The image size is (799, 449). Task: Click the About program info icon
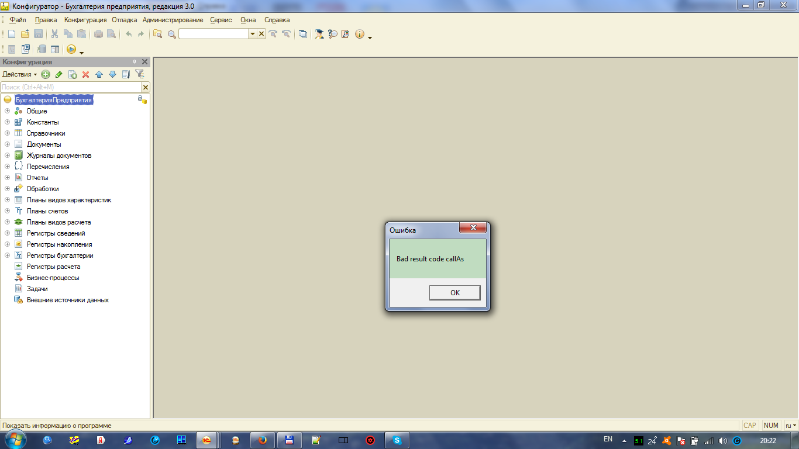(x=359, y=34)
